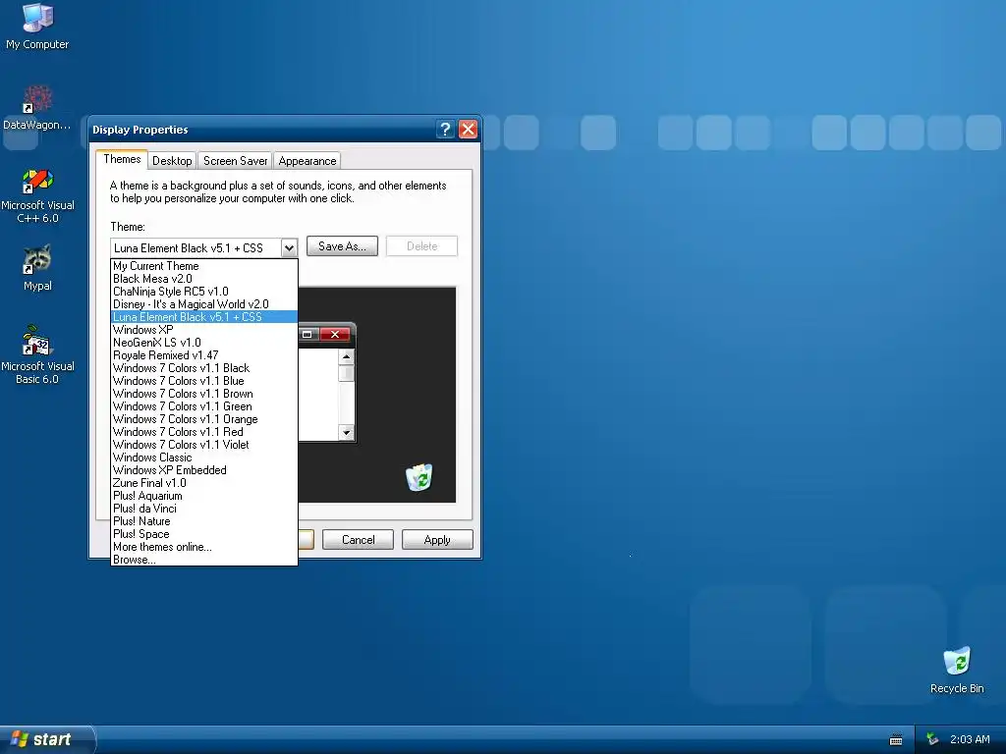Click the Start button

[47, 739]
